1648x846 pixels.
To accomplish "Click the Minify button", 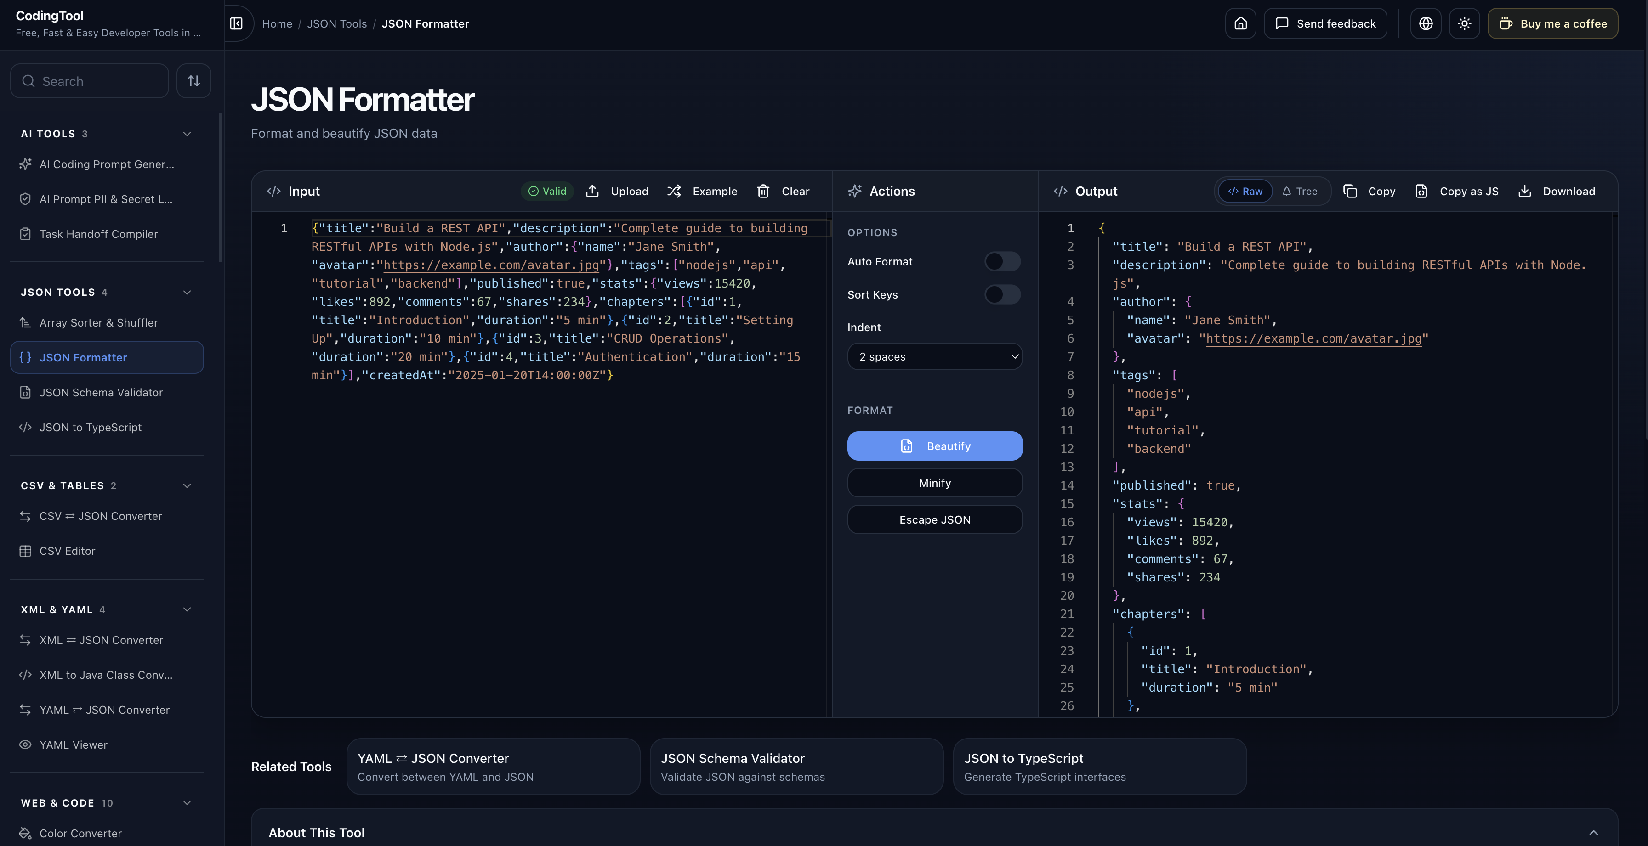I will [x=935, y=483].
